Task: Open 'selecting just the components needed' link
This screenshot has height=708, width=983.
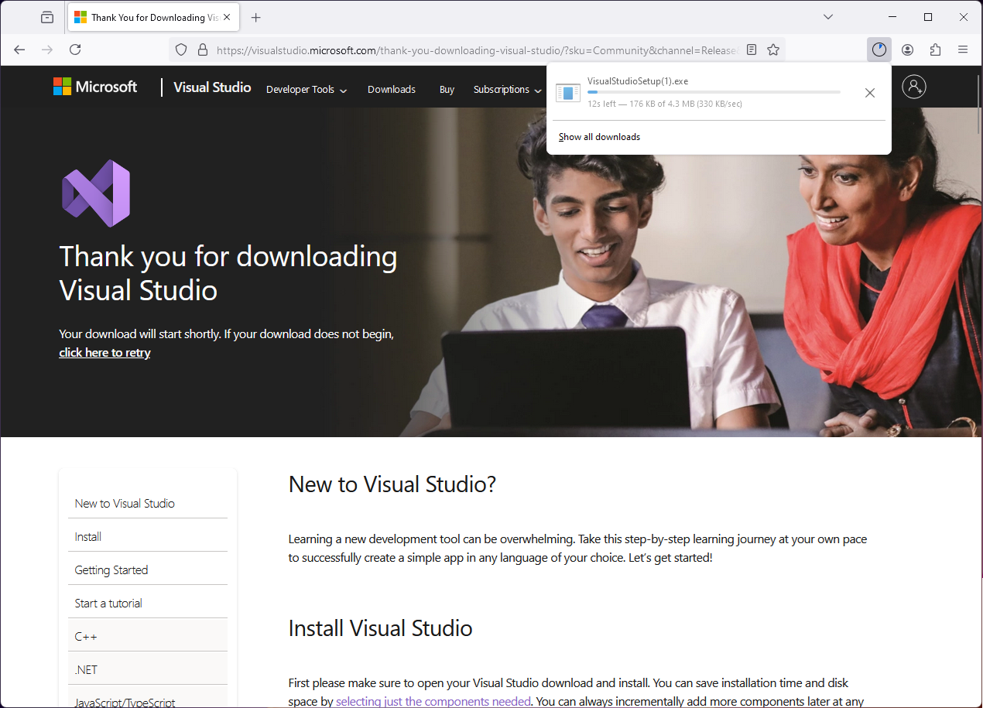Action: click(x=433, y=701)
